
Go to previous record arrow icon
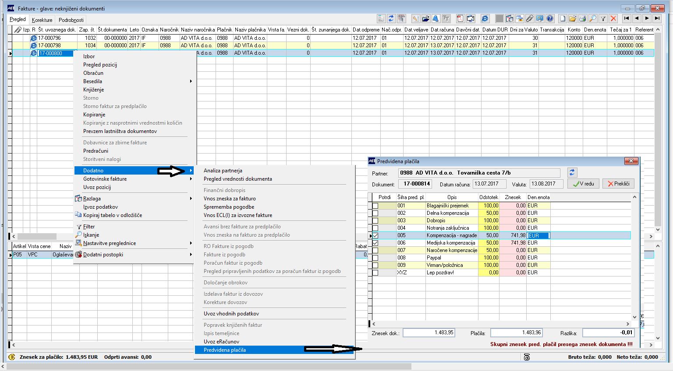pyautogui.click(x=637, y=18)
